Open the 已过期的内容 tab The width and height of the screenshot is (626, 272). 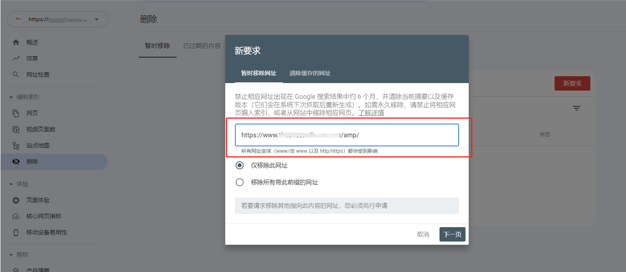[x=202, y=46]
